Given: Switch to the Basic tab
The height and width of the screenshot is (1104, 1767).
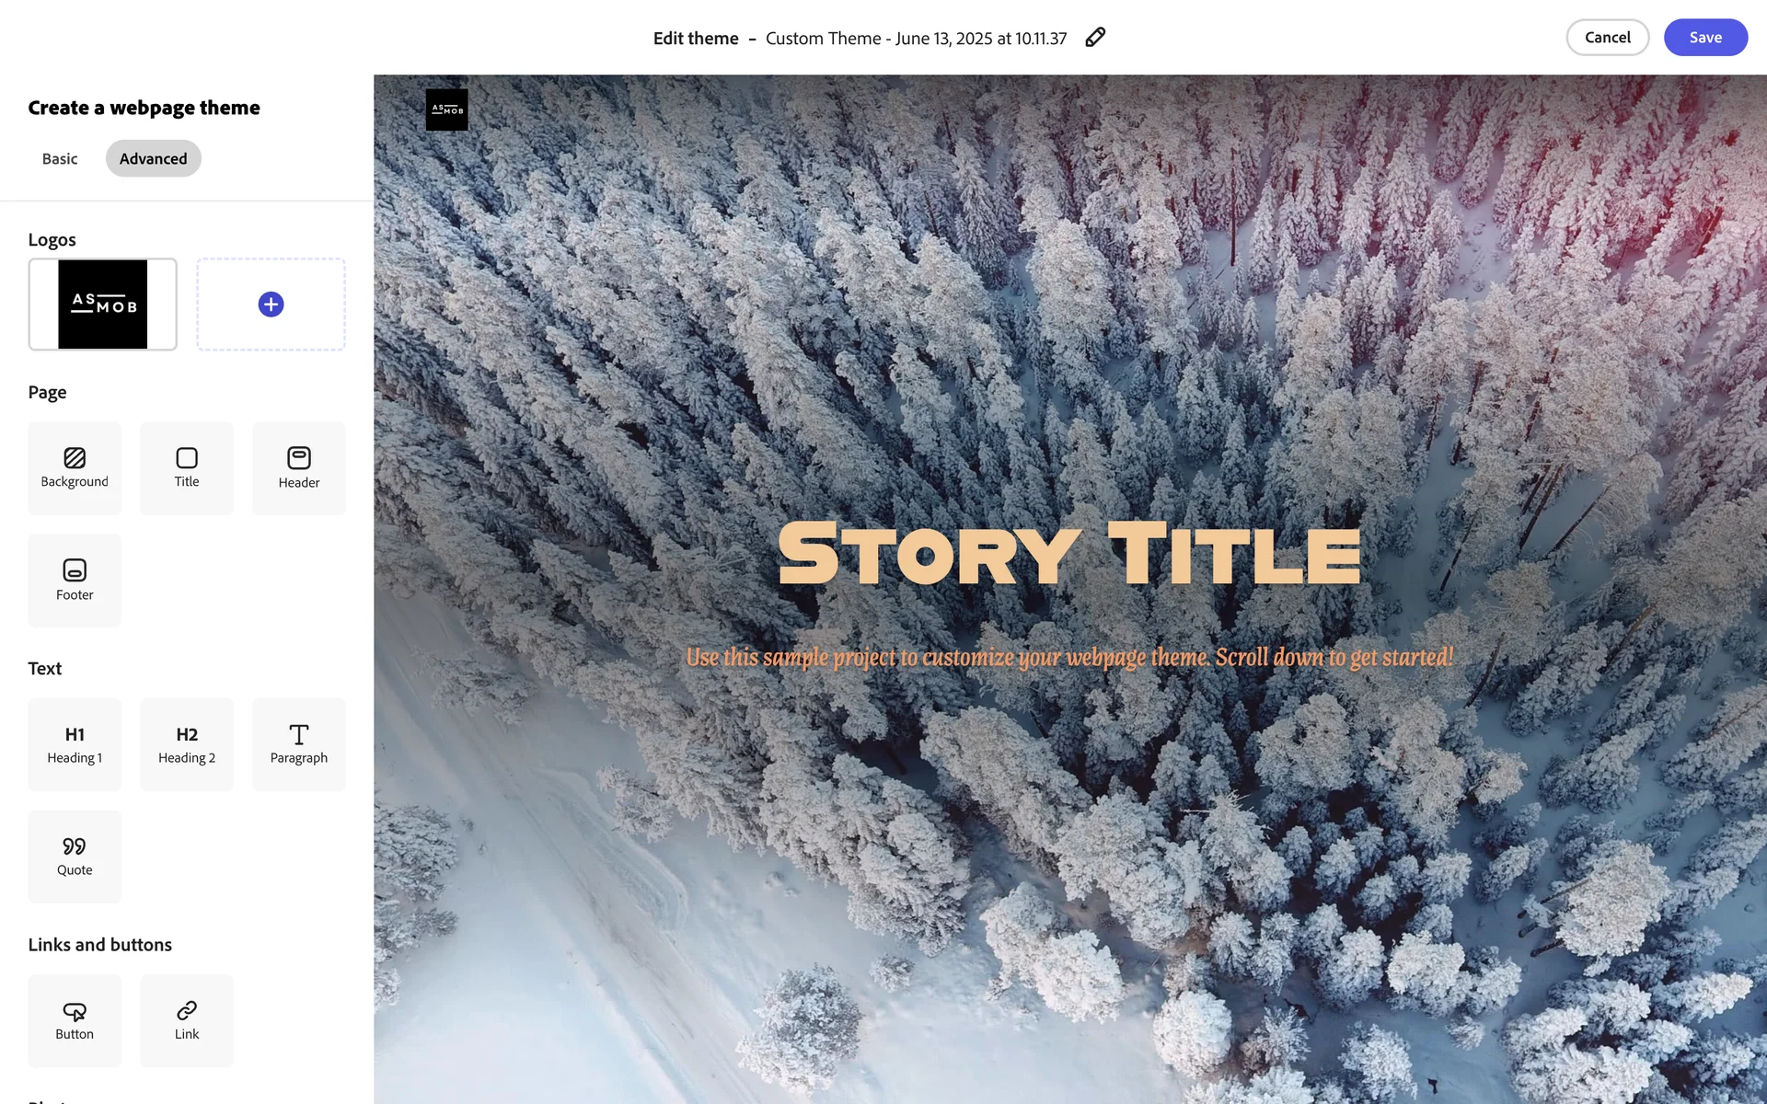Looking at the screenshot, I should (60, 158).
